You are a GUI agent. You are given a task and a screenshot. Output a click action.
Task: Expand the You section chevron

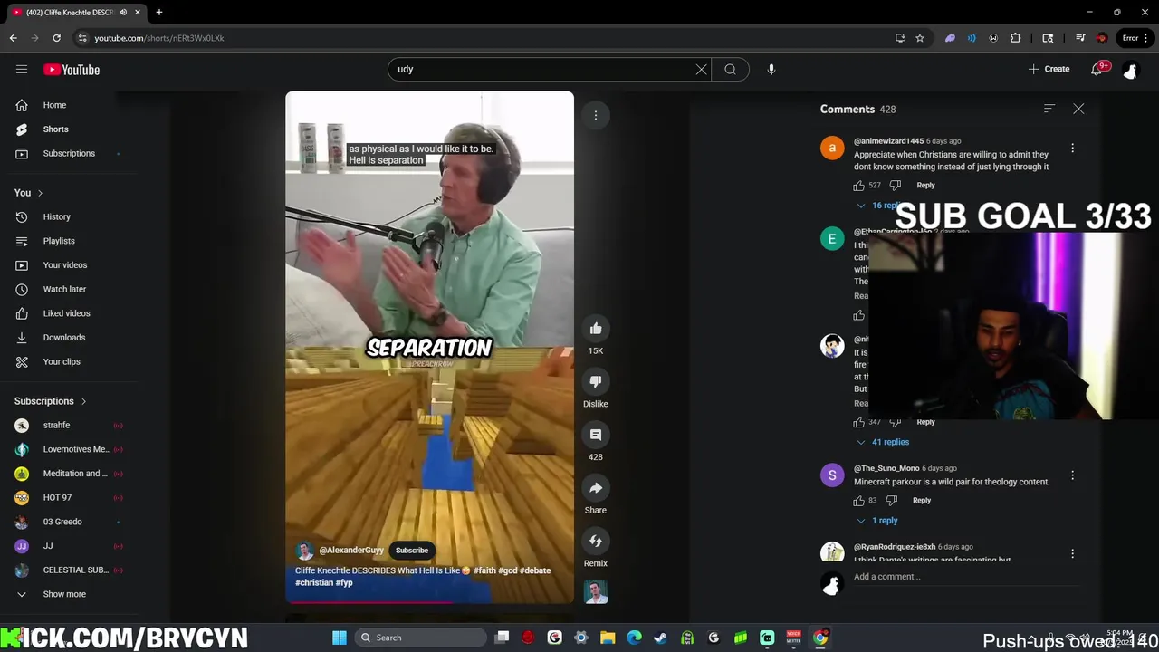point(40,193)
